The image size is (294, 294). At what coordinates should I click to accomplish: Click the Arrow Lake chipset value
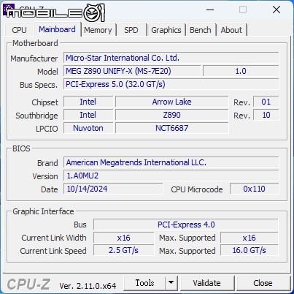coord(172,102)
